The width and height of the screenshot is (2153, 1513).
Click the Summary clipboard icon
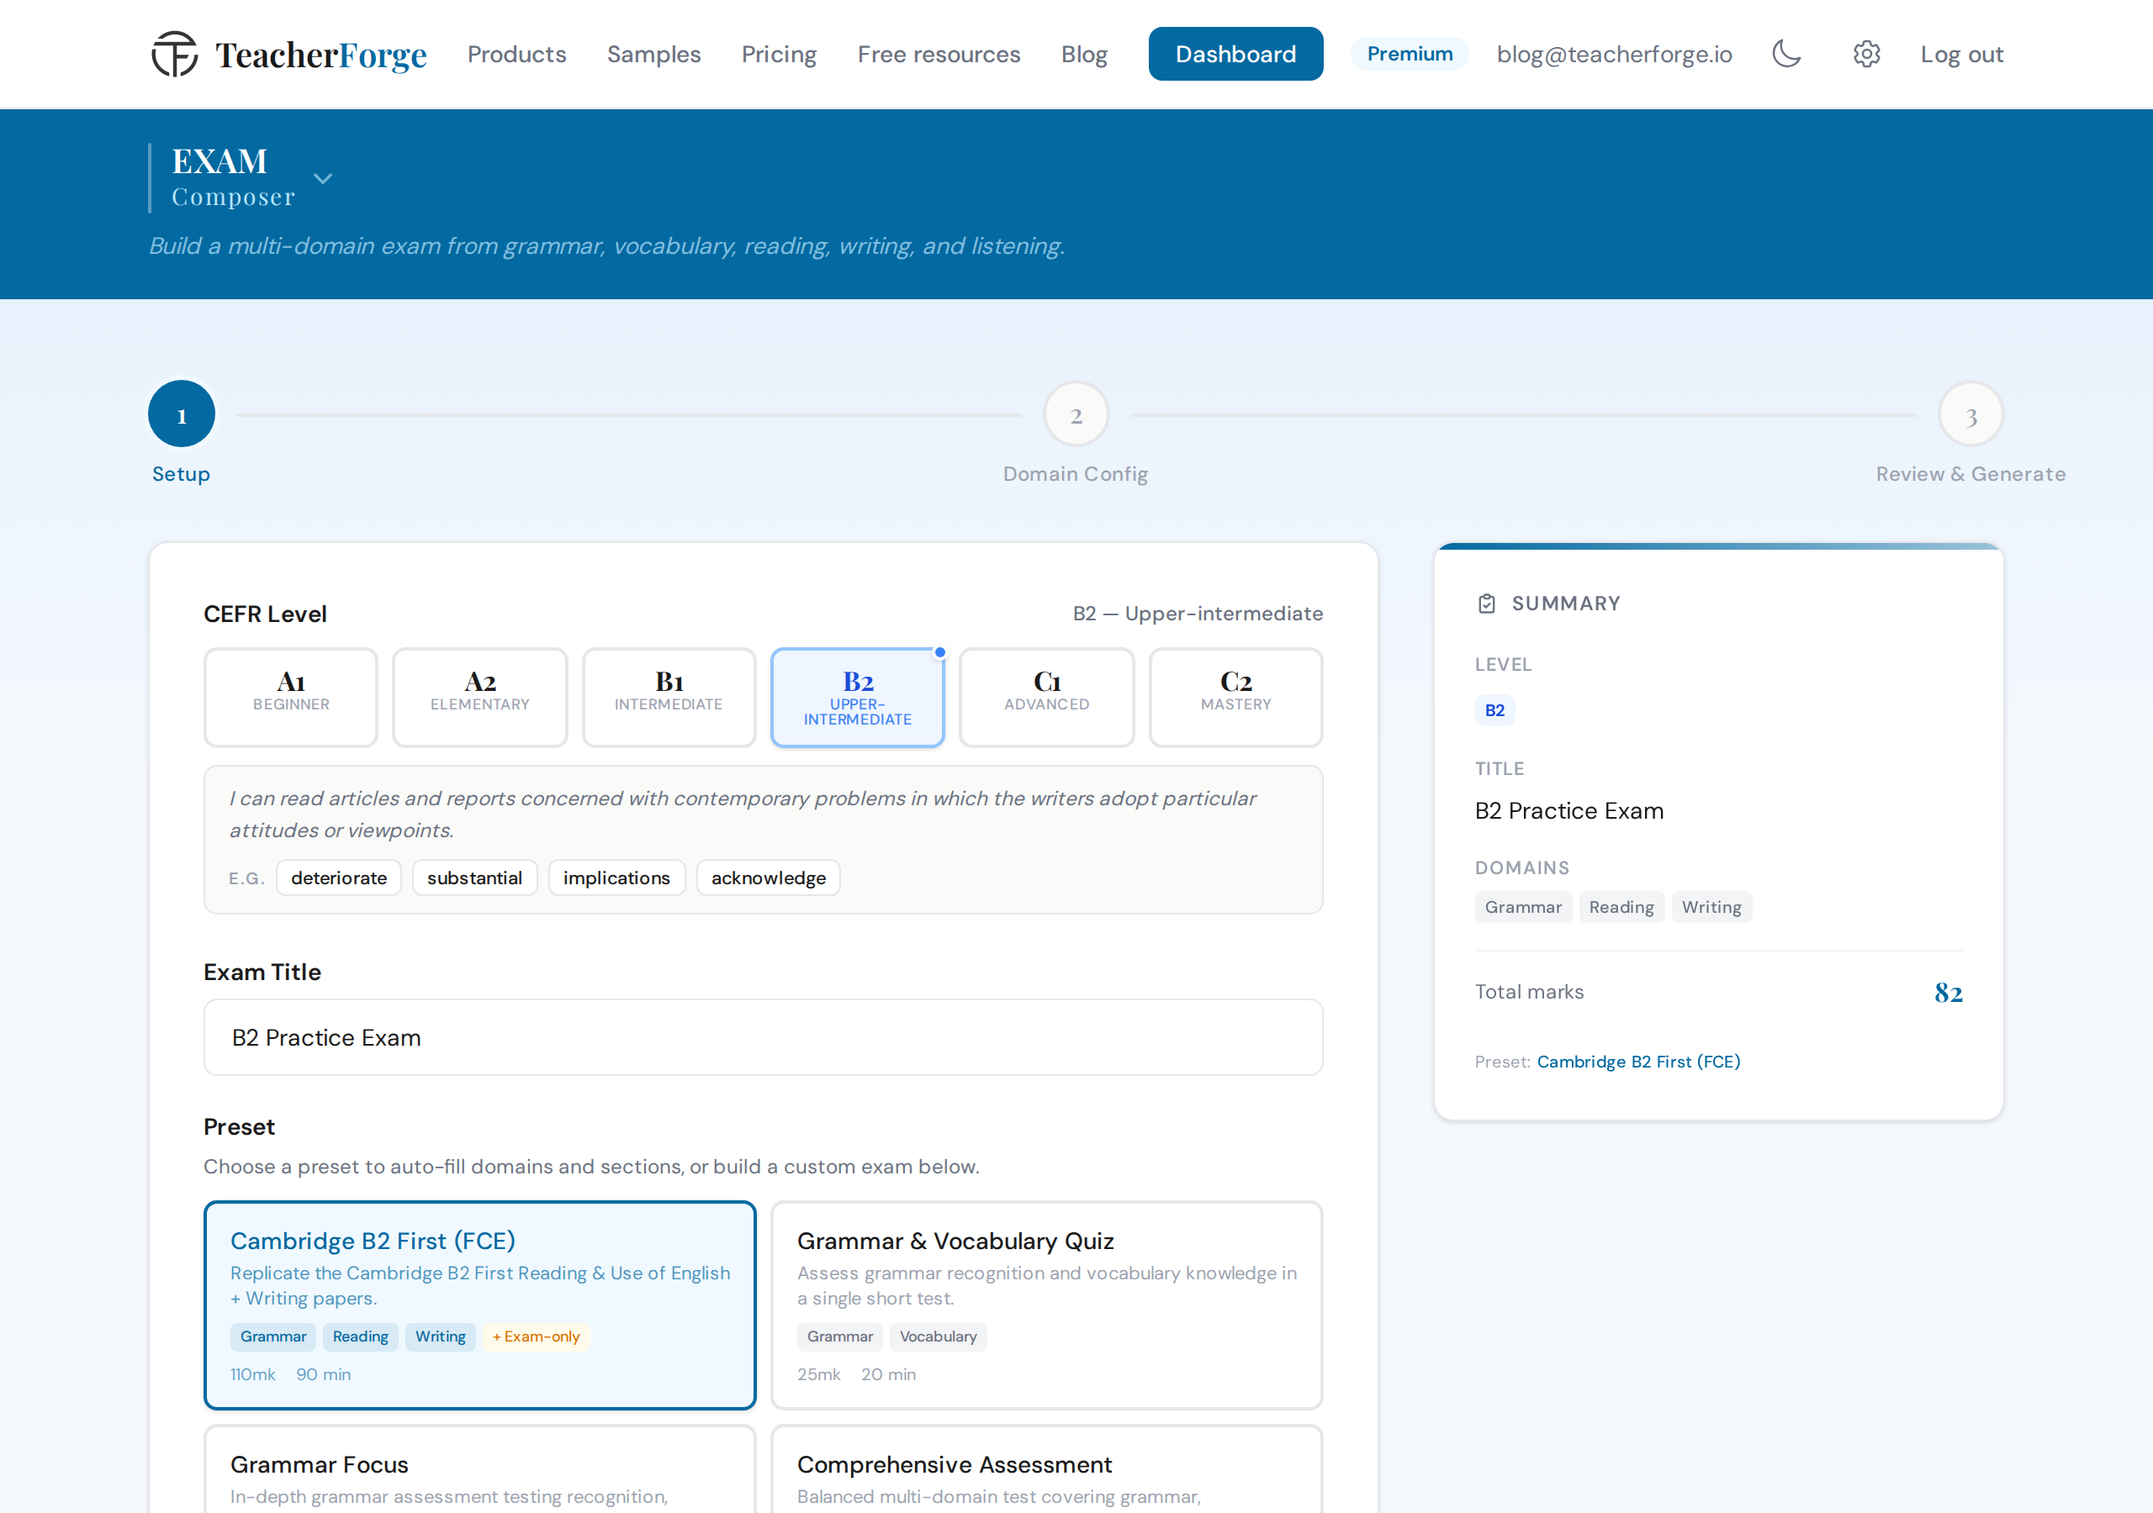point(1486,604)
